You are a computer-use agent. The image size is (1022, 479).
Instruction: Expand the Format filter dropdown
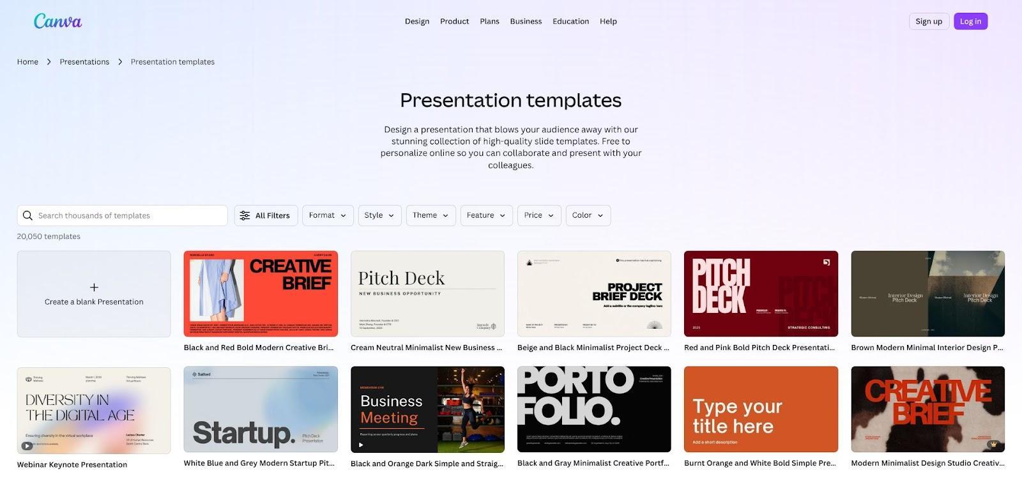point(328,216)
